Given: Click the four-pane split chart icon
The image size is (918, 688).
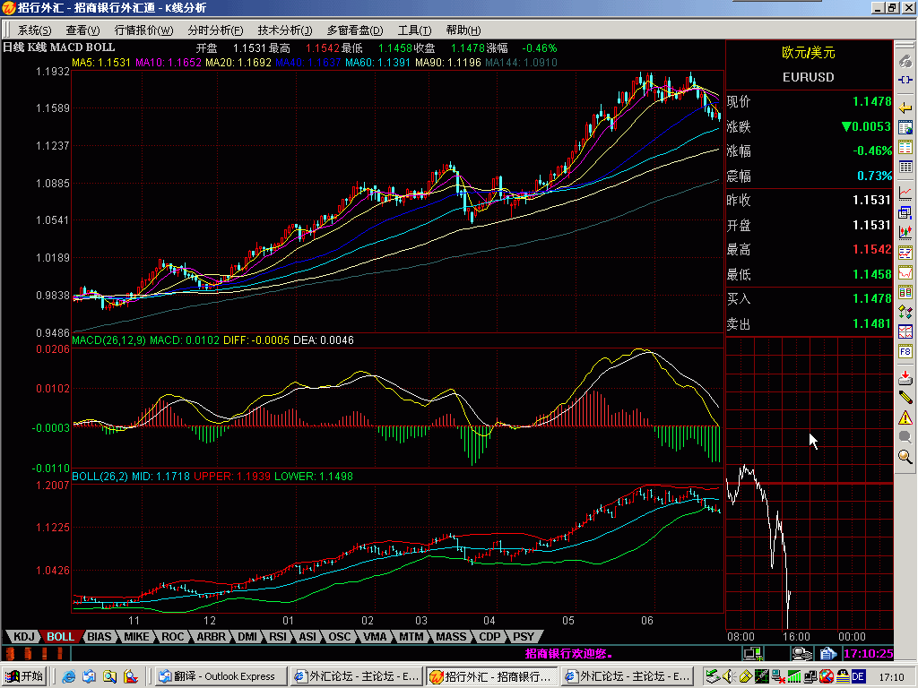Looking at the screenshot, I should point(905,331).
